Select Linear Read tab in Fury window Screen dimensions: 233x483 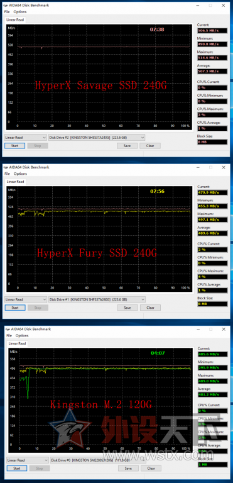(16, 182)
